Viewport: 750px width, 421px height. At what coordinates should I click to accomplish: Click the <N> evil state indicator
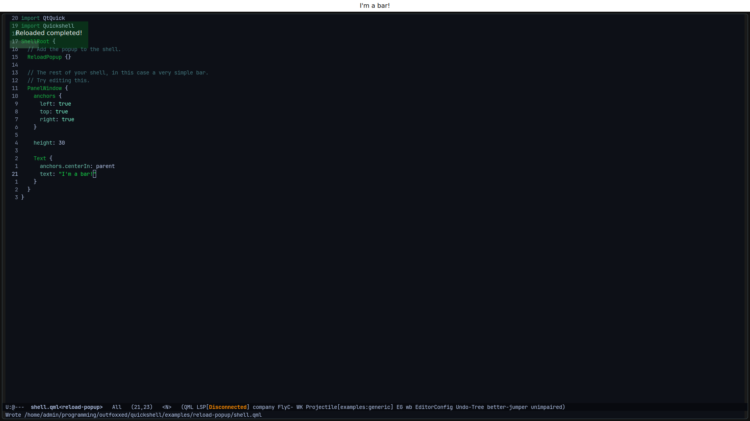click(x=167, y=407)
